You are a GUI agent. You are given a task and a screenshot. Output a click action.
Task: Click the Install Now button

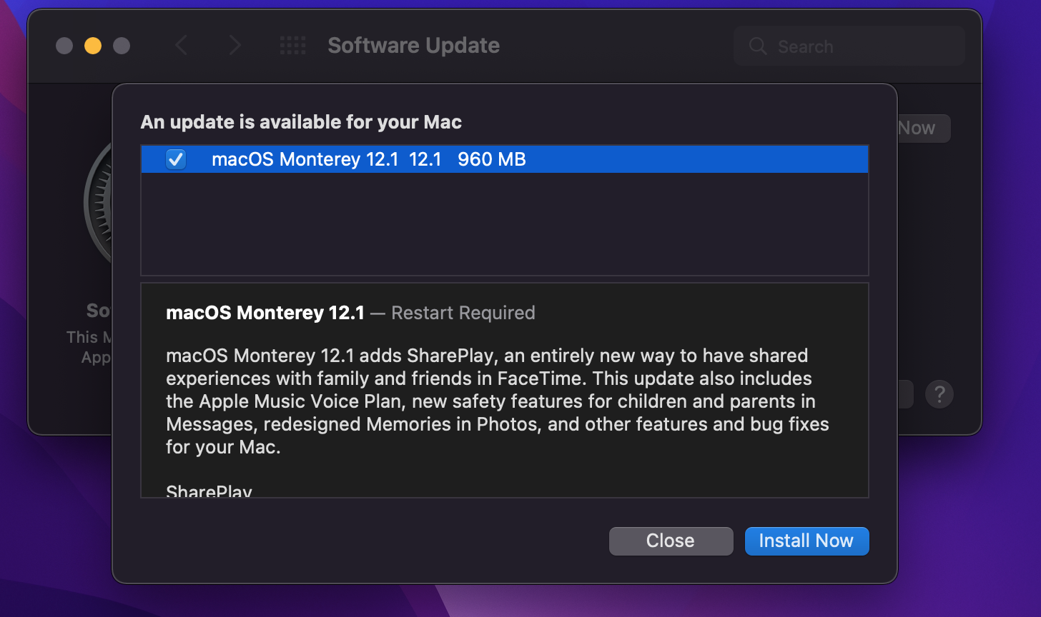(806, 541)
